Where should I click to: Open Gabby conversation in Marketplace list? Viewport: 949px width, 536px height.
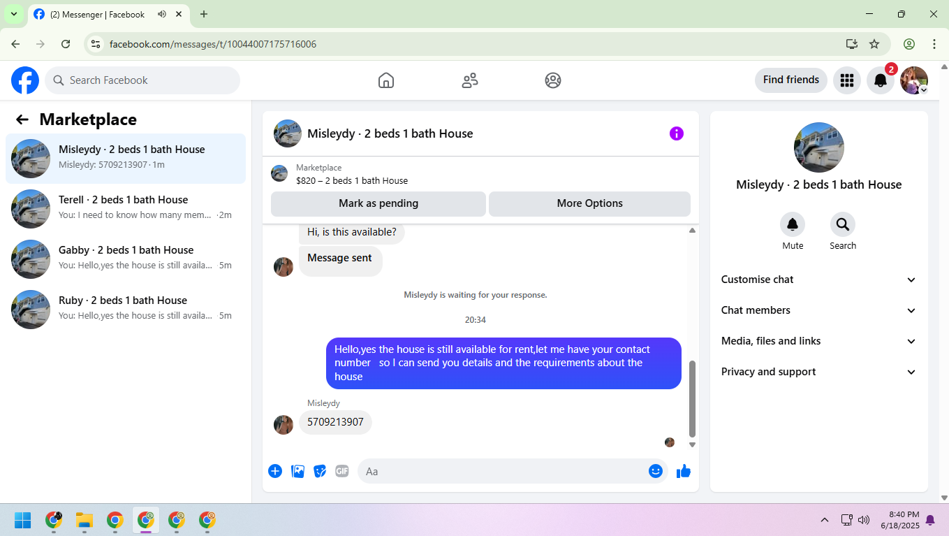(x=126, y=259)
